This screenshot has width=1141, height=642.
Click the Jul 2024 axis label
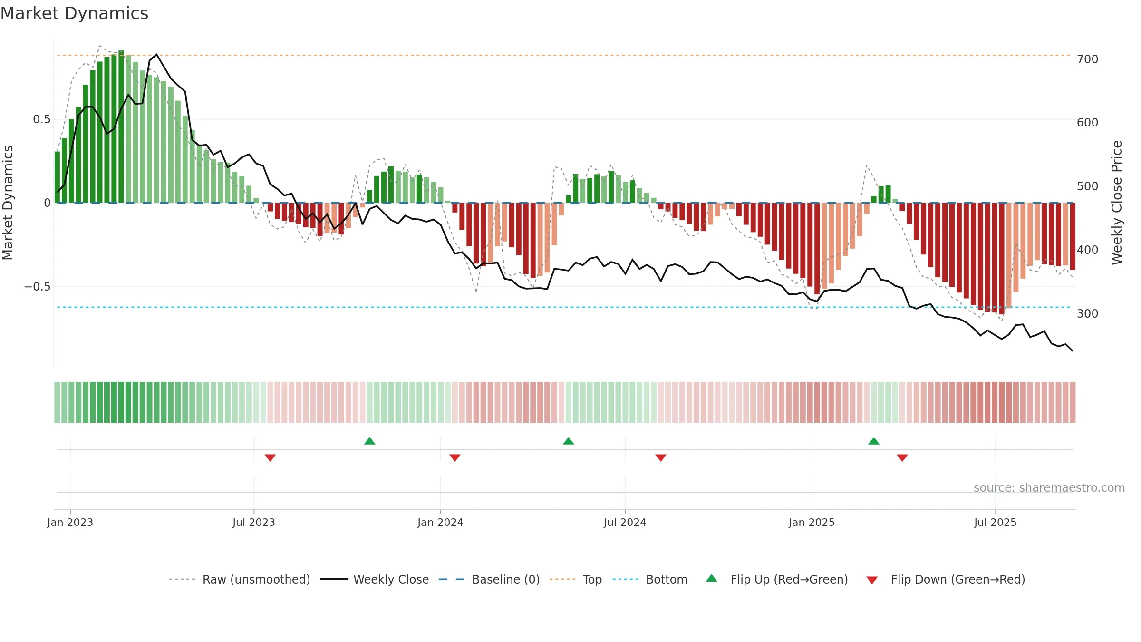pos(625,522)
